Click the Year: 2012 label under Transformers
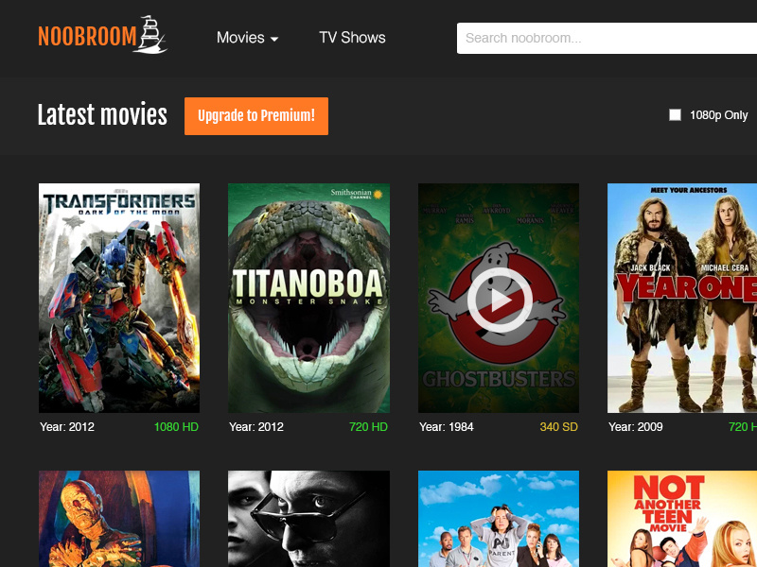The image size is (757, 567). click(x=67, y=427)
